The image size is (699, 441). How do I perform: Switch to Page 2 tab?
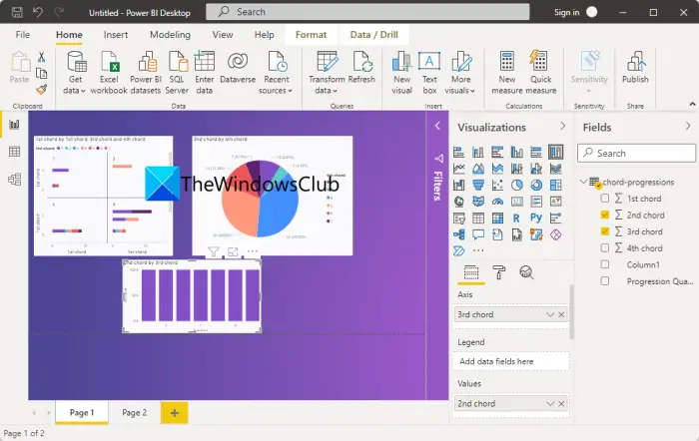click(134, 412)
